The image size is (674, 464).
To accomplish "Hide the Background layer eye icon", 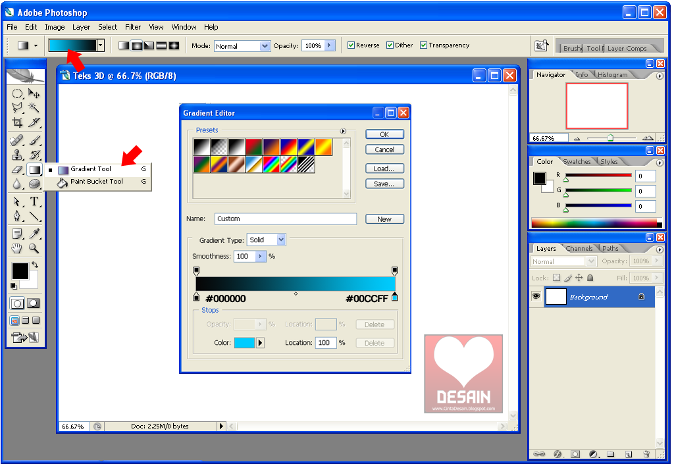I will pyautogui.click(x=536, y=296).
